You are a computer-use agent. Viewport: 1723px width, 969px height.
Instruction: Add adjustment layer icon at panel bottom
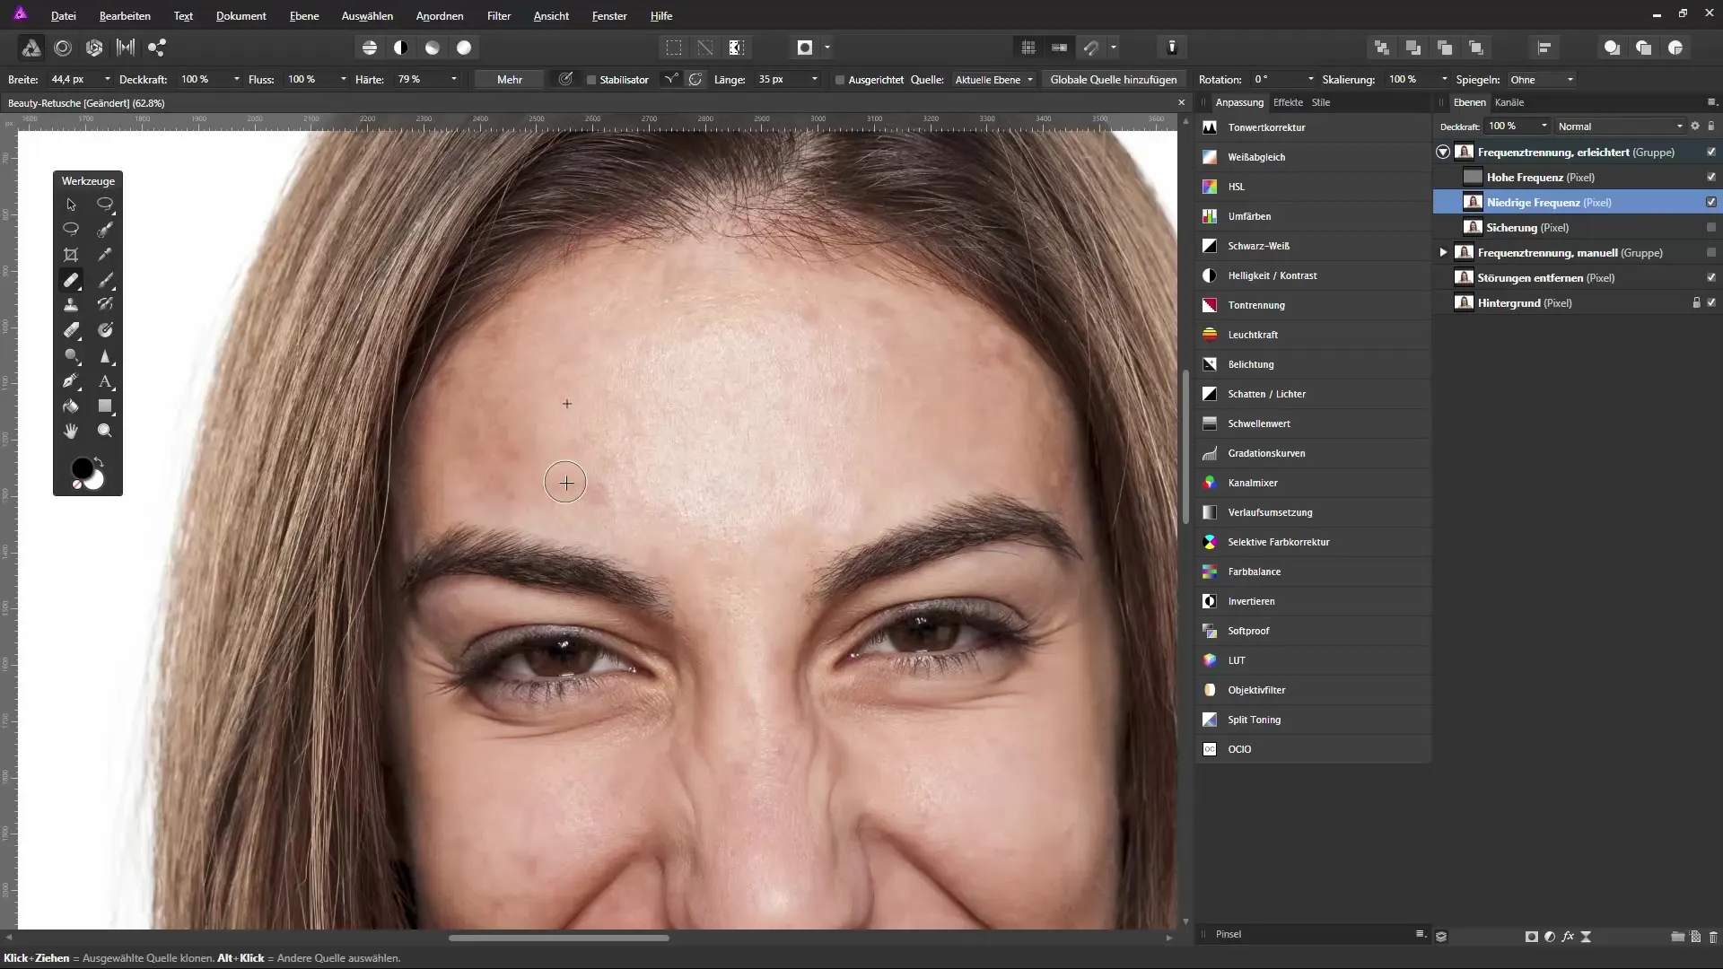(1550, 936)
